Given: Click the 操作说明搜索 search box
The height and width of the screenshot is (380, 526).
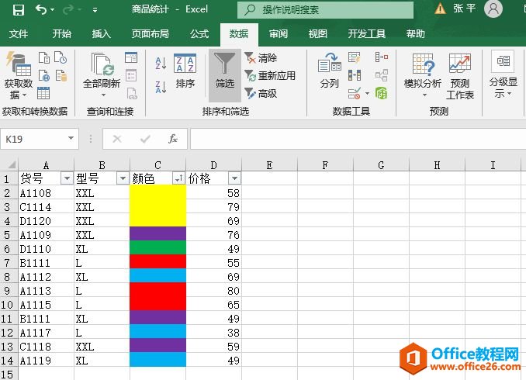Looking at the screenshot, I should (325, 10).
